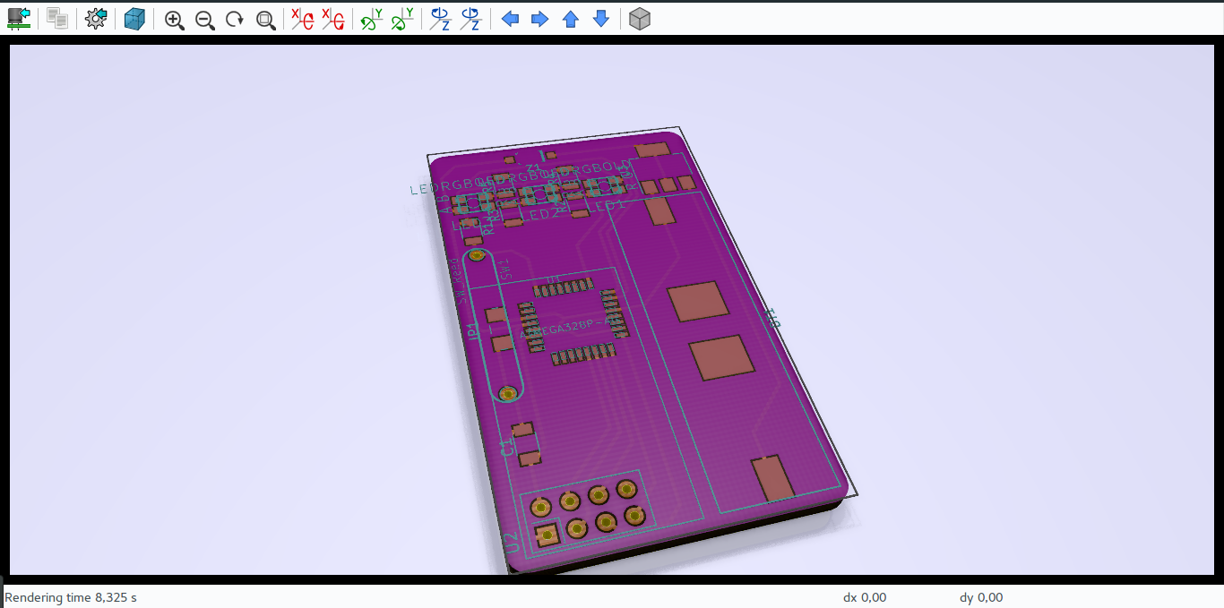Rotate view around Z axis counterclockwise
Image resolution: width=1224 pixels, height=608 pixels.
point(470,18)
